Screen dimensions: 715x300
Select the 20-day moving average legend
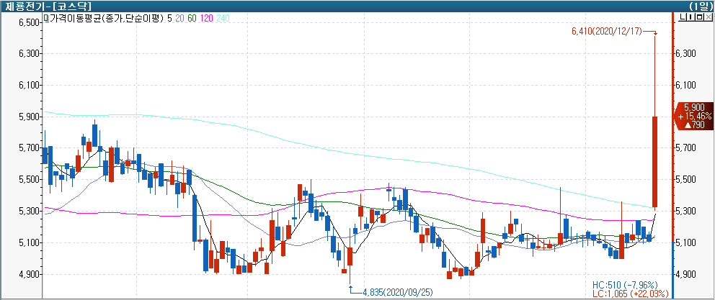pyautogui.click(x=181, y=17)
